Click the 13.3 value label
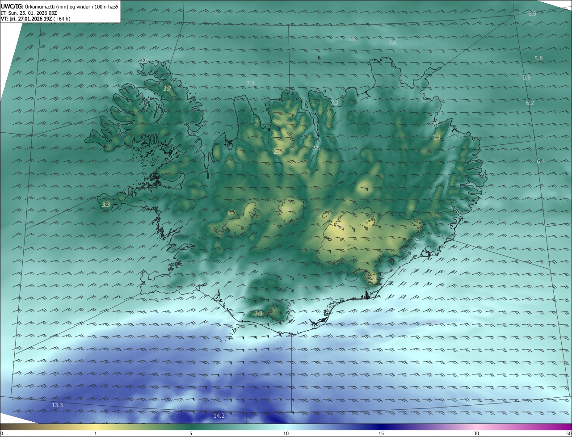 coord(57,405)
